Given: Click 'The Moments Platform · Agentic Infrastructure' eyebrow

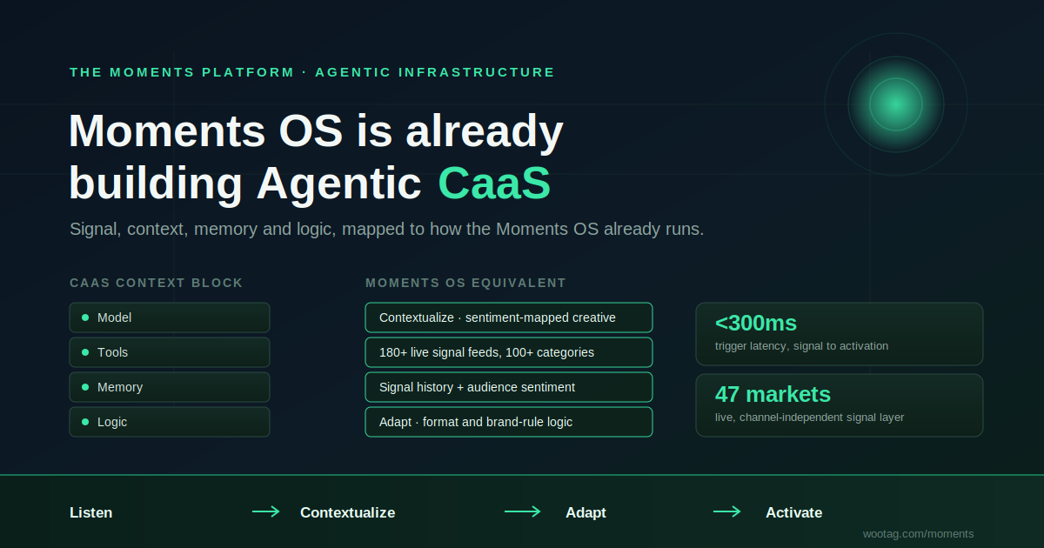Looking at the screenshot, I should point(312,72).
